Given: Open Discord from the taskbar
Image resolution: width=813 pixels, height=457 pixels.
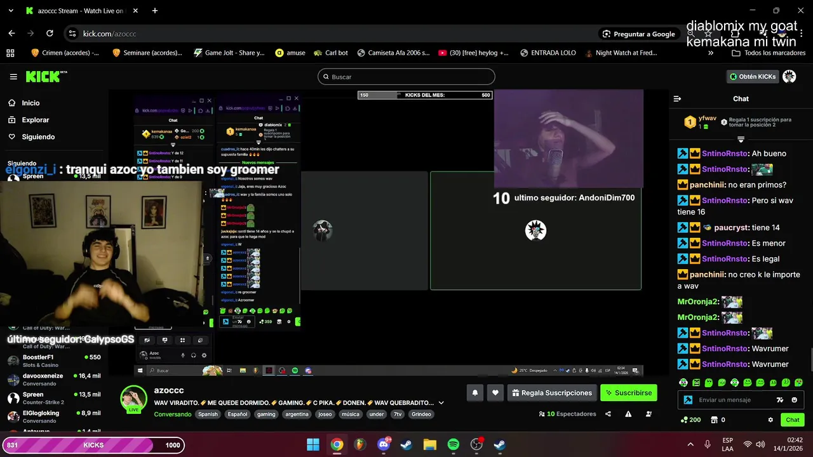Looking at the screenshot, I should (x=383, y=444).
